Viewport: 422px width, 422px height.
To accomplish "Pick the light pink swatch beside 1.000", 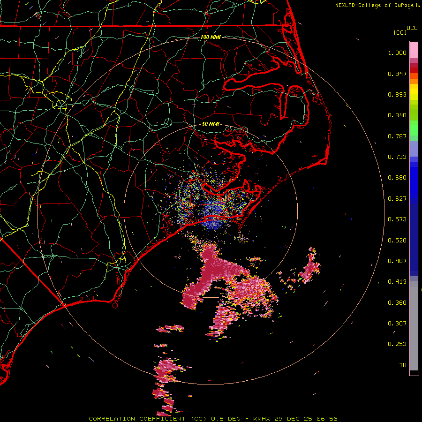I will tap(414, 50).
